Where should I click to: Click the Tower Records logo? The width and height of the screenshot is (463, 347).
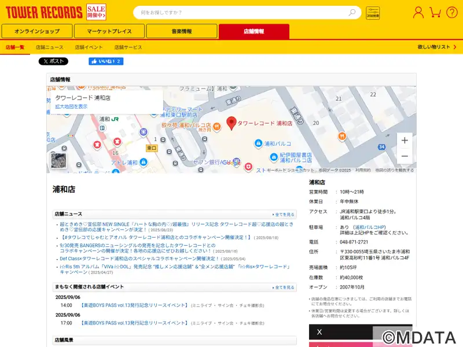(x=44, y=12)
